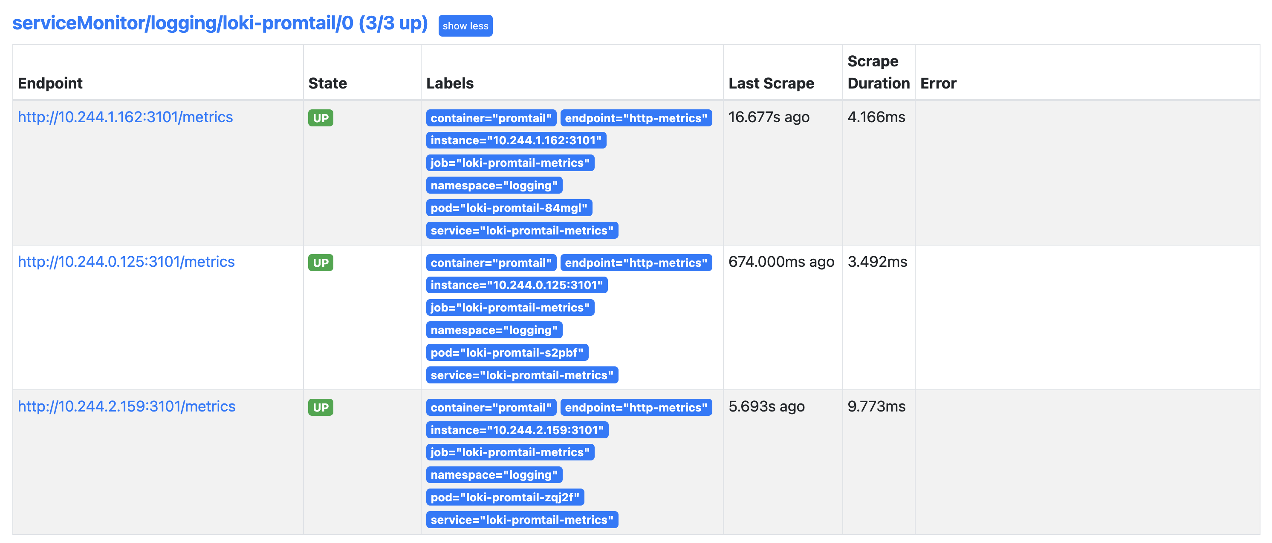
Task: Click namespace="logging" label in 84mgl pod row
Action: (x=494, y=186)
